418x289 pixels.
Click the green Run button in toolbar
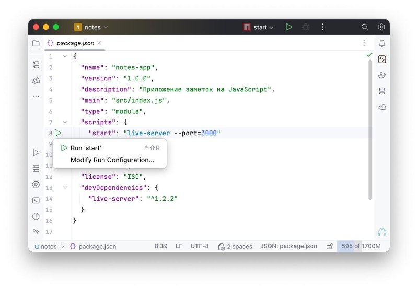click(x=289, y=27)
